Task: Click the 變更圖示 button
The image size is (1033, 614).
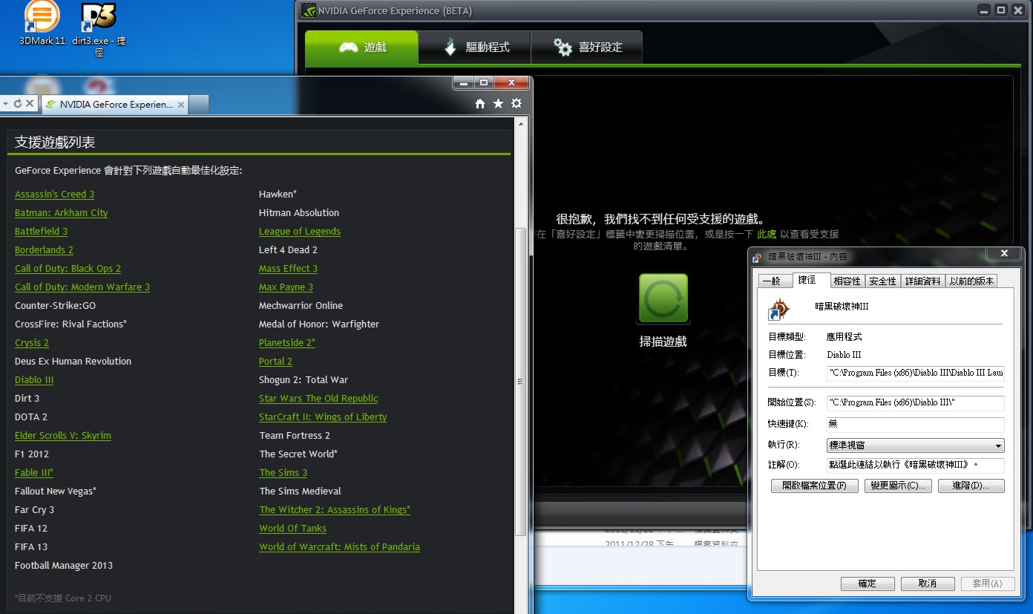Action: [x=898, y=486]
